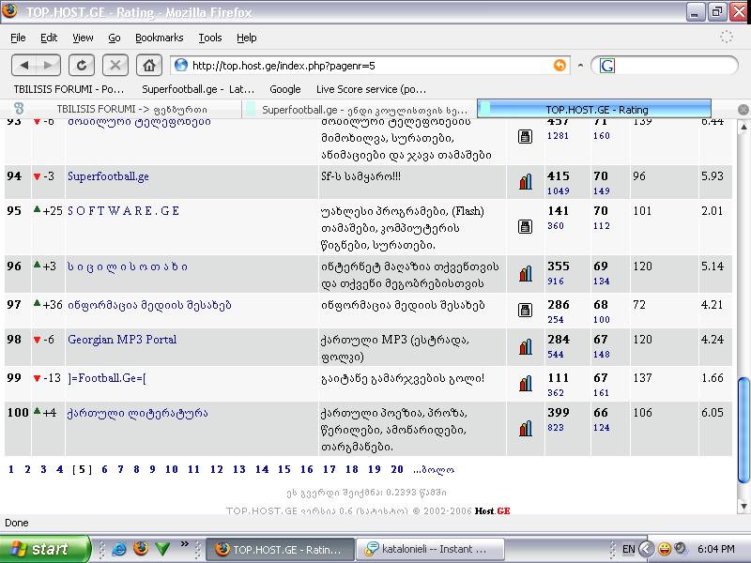Viewport: 751px width, 563px height.
Task: Open counter icon in row 97
Action: (x=526, y=310)
